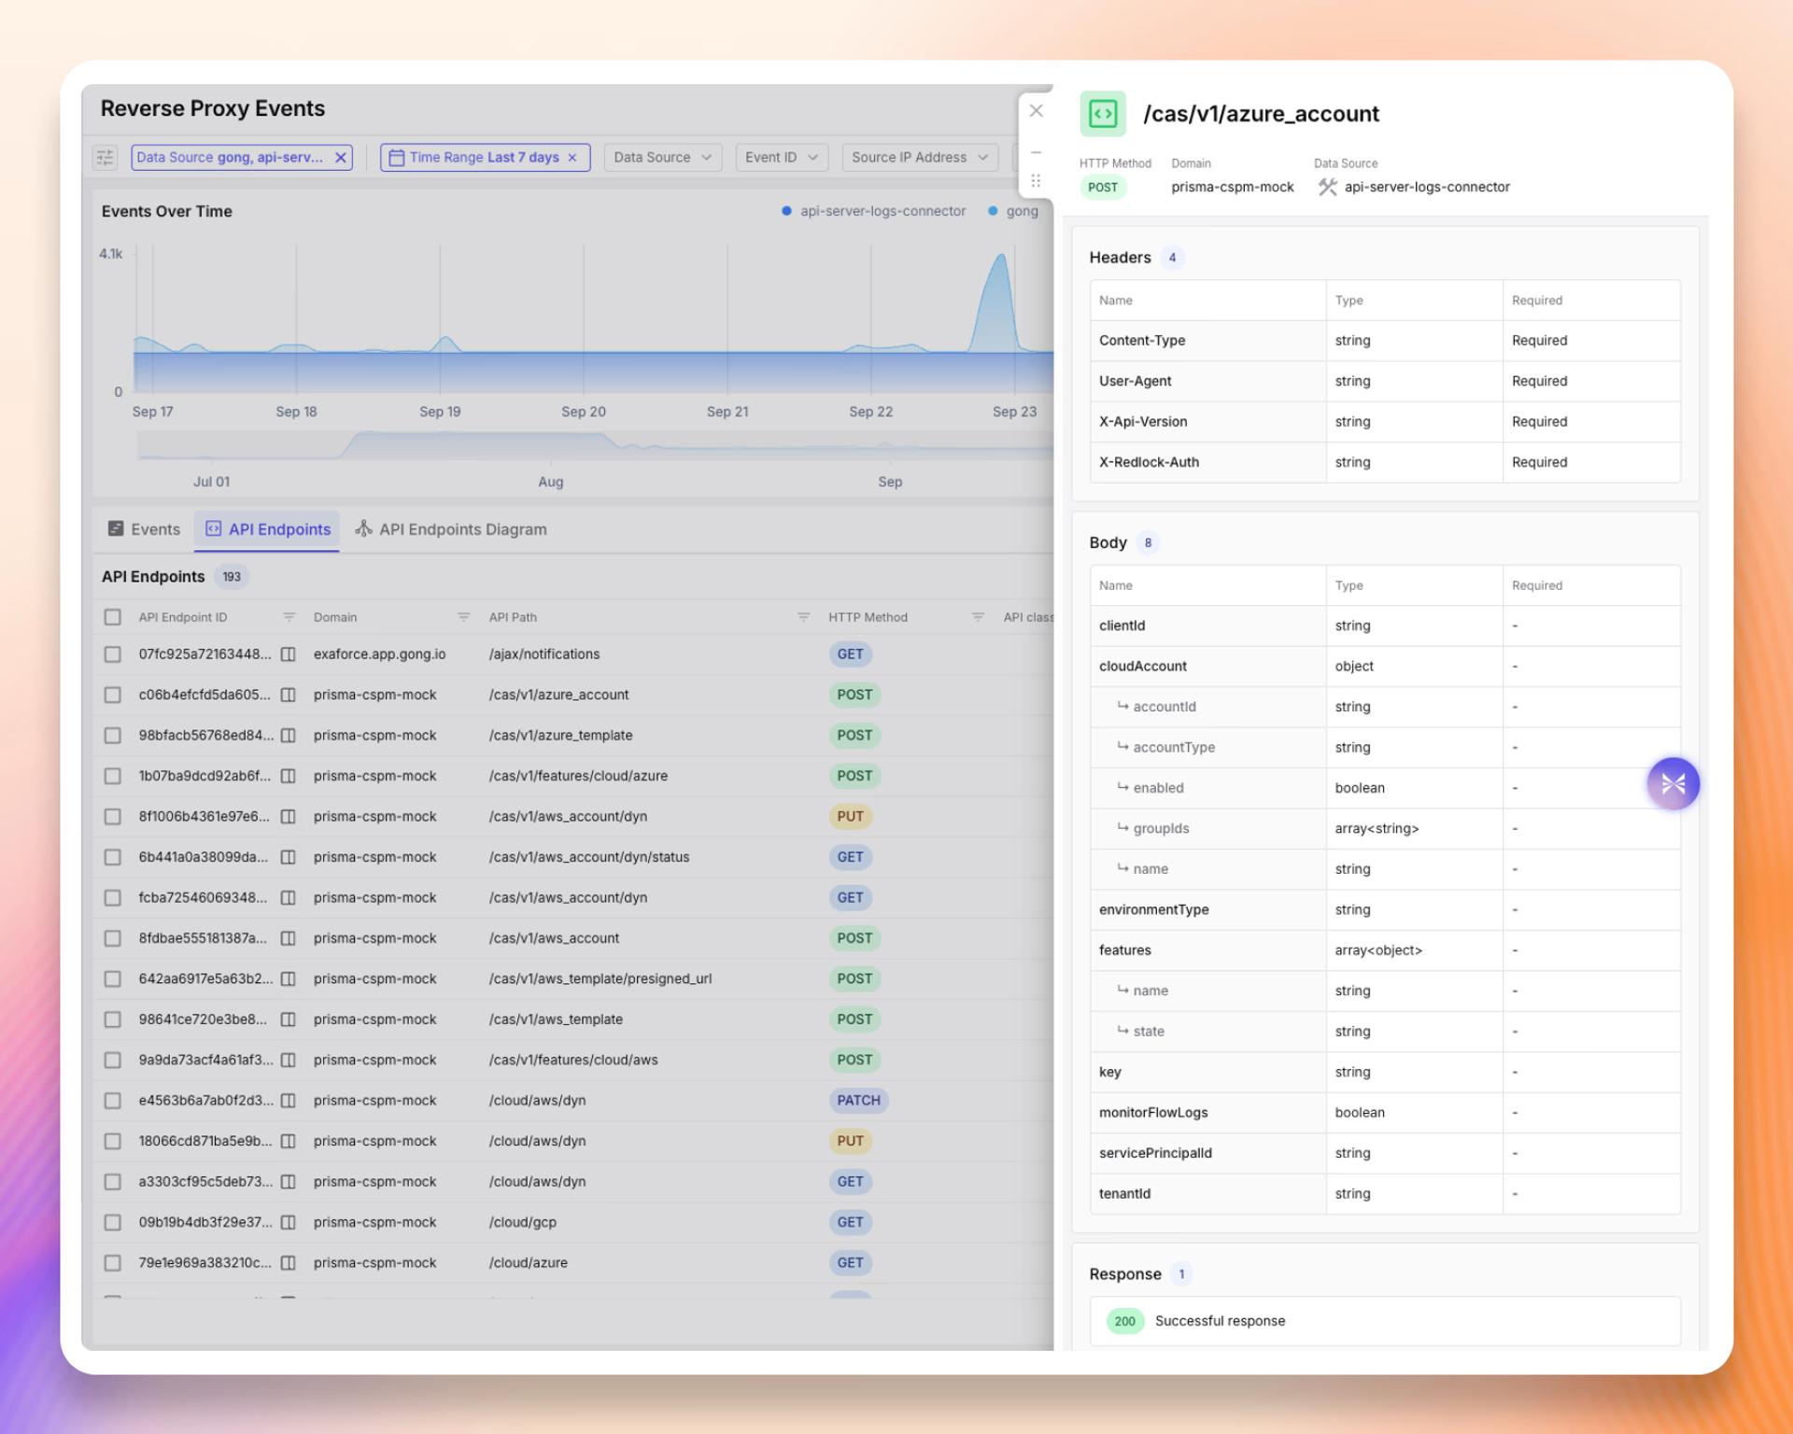Open the filter settings sliders icon

click(x=106, y=158)
